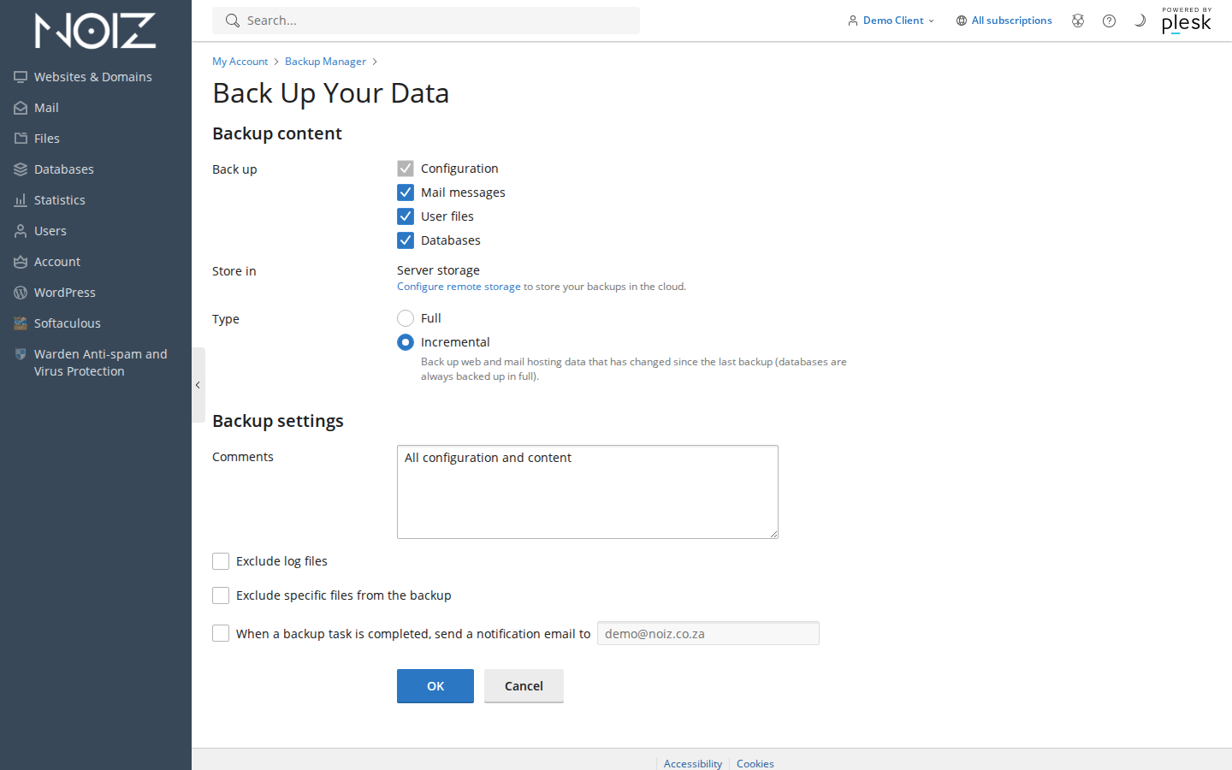Click the Users person icon in sidebar
Image resolution: width=1232 pixels, height=770 pixels.
point(21,231)
